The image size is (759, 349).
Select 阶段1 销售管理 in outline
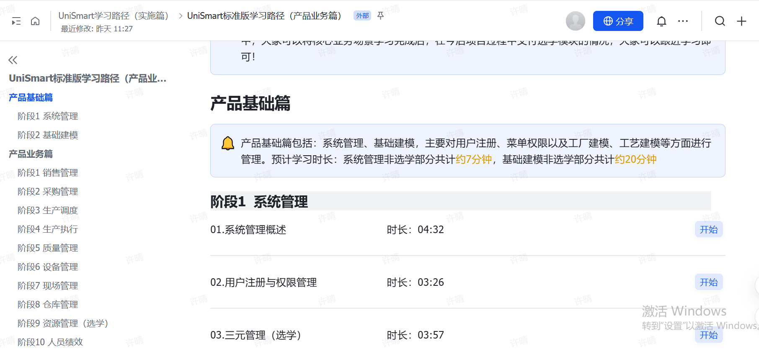[x=48, y=173]
